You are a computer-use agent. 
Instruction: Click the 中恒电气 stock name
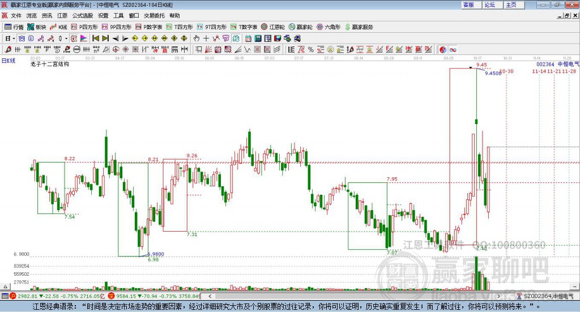tap(568, 65)
